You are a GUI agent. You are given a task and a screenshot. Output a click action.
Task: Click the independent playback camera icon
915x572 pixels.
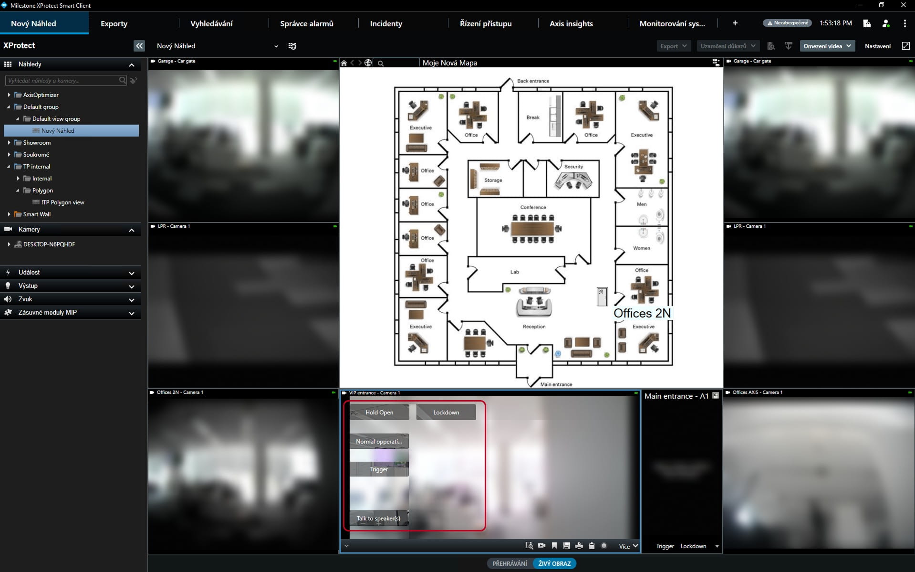(541, 546)
